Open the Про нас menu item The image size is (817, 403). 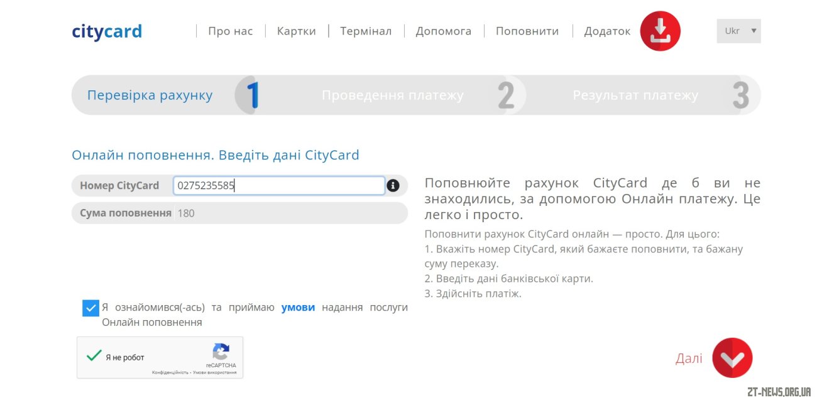(230, 31)
